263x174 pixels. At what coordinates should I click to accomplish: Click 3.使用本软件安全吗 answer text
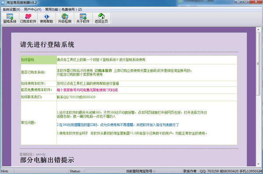click(132, 133)
